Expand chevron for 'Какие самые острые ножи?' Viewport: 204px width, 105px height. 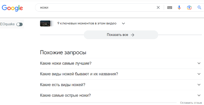click(x=199, y=96)
